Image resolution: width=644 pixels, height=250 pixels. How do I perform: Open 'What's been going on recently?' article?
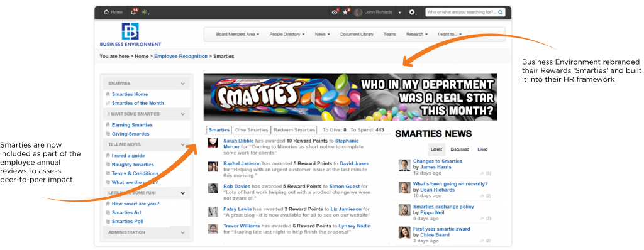pos(450,184)
